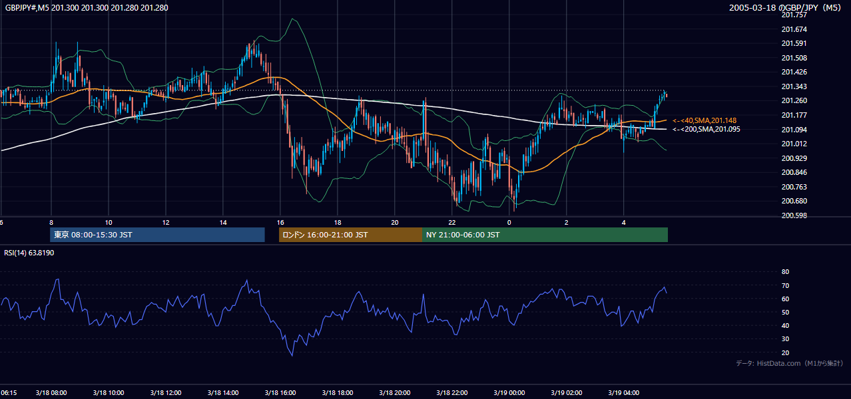
Task: Click price axis value 201.012
Action: pos(794,144)
